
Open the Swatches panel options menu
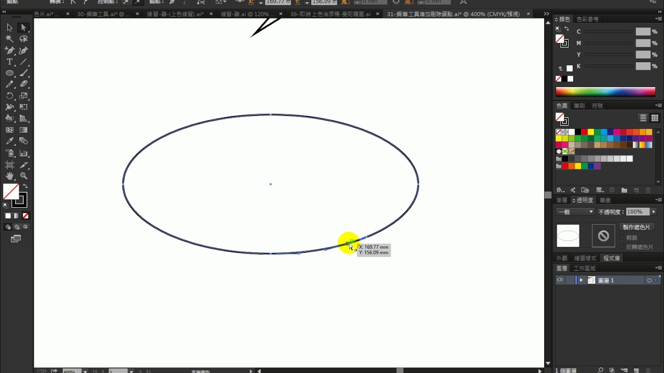pos(659,106)
